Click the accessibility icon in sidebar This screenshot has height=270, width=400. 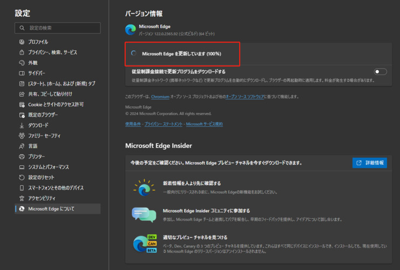tap(22, 198)
